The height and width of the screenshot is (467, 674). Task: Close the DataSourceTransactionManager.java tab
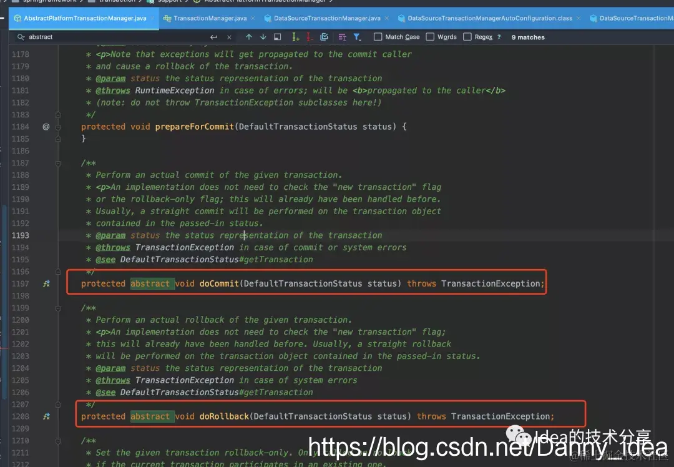point(387,18)
